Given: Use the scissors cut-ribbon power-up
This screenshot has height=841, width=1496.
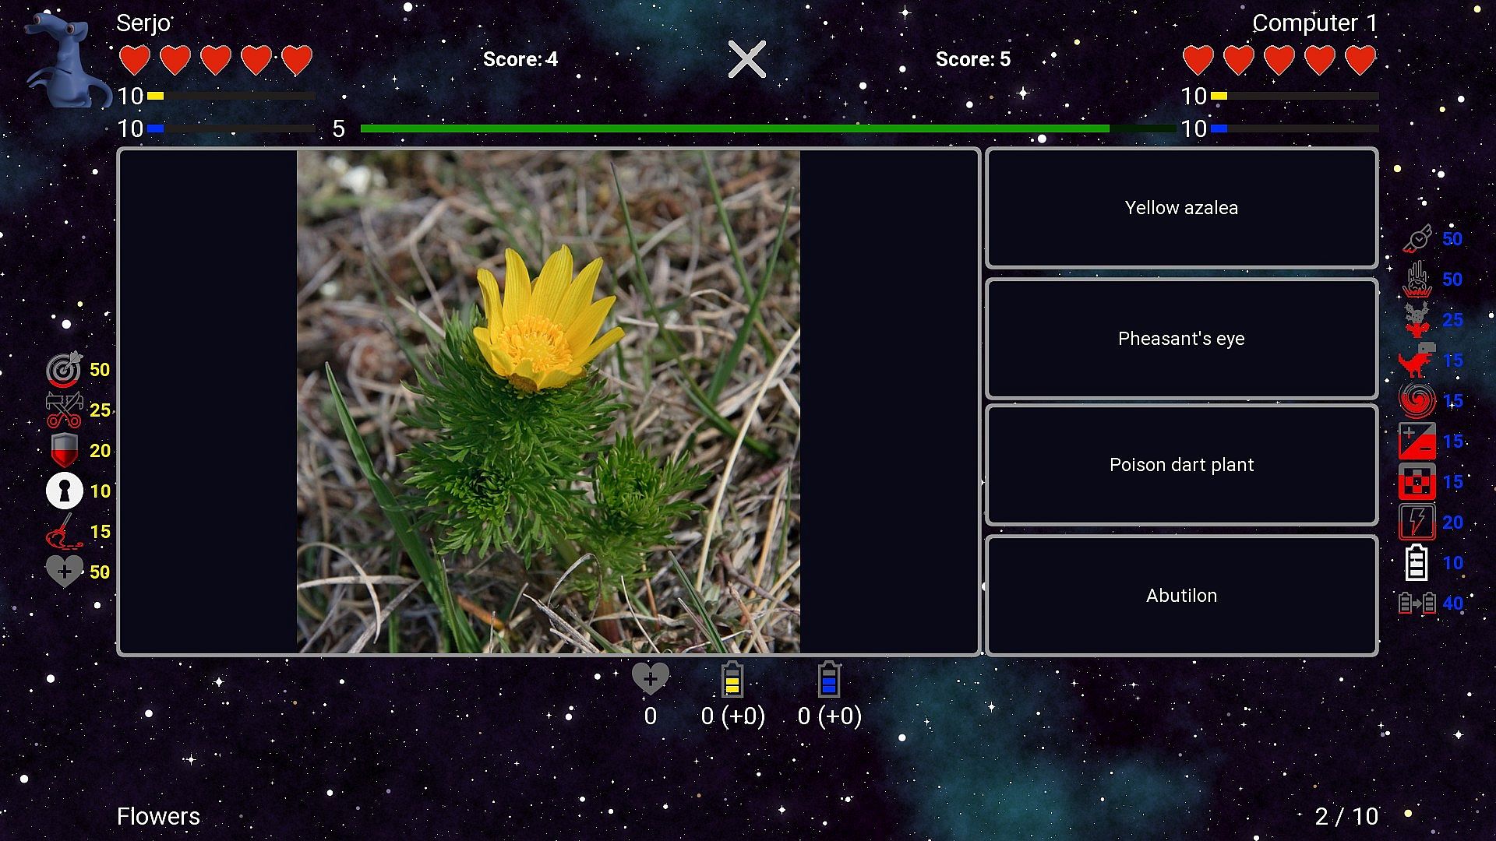Looking at the screenshot, I should pyautogui.click(x=64, y=410).
